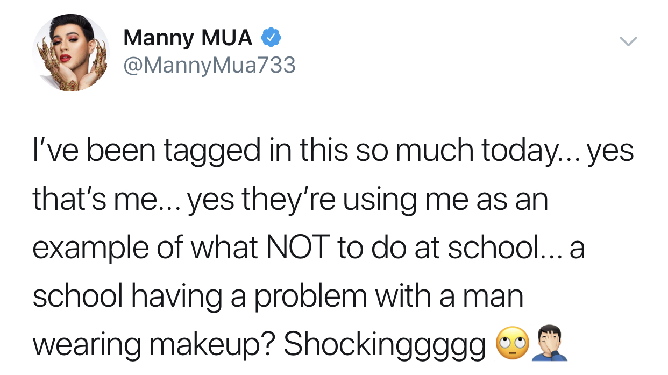The width and height of the screenshot is (668, 375).
Task: Open Manny MUA's profile picture
Action: (x=70, y=53)
